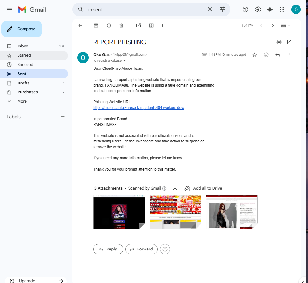The width and height of the screenshot is (308, 283).
Task: Click sender name Oke Gas
Action: click(x=101, y=55)
